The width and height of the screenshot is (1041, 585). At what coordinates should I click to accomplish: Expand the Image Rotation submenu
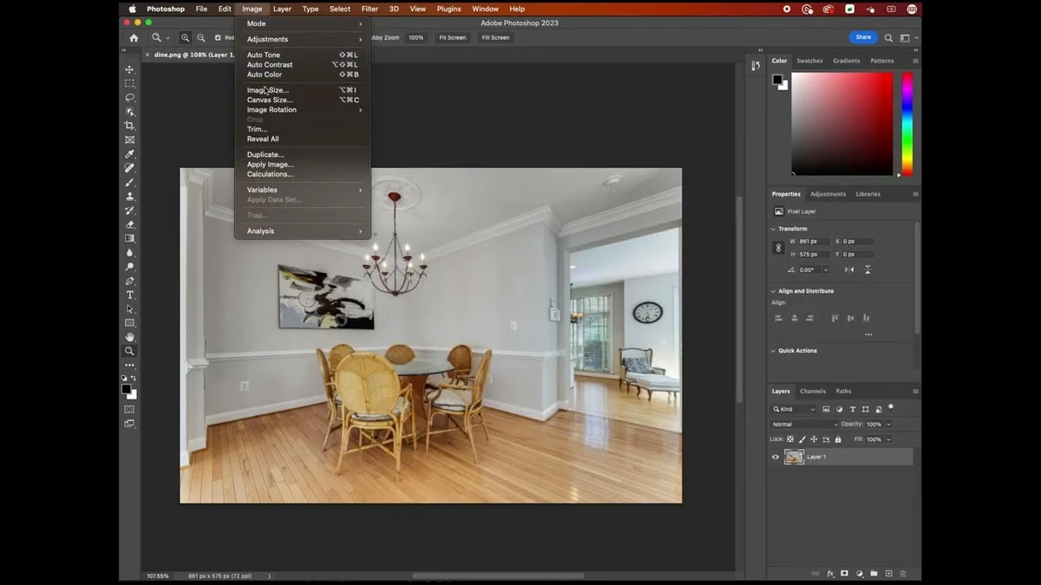(x=272, y=109)
